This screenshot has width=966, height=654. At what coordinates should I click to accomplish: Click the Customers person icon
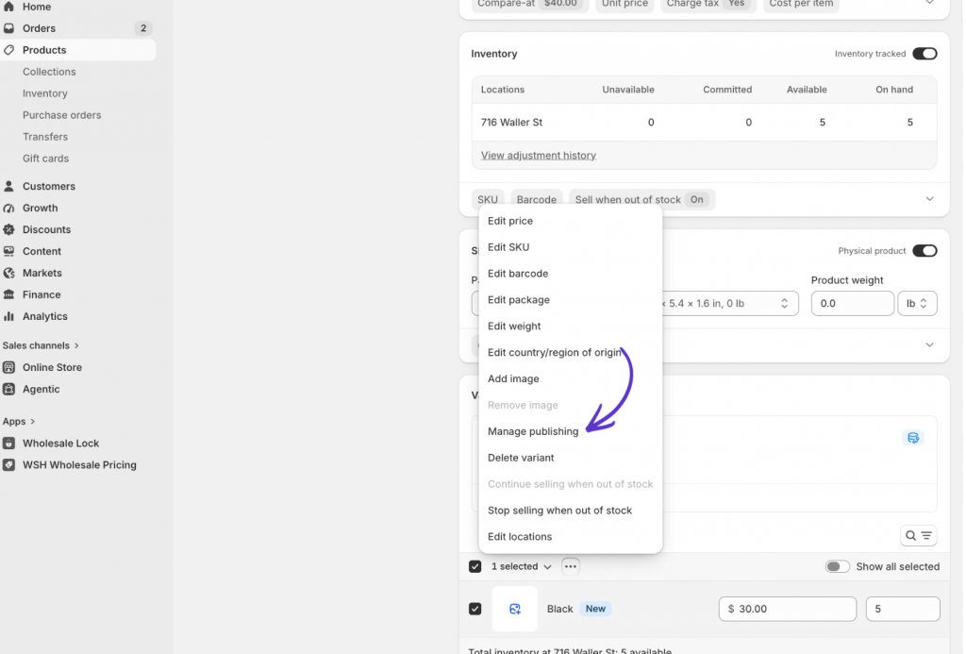coord(8,186)
